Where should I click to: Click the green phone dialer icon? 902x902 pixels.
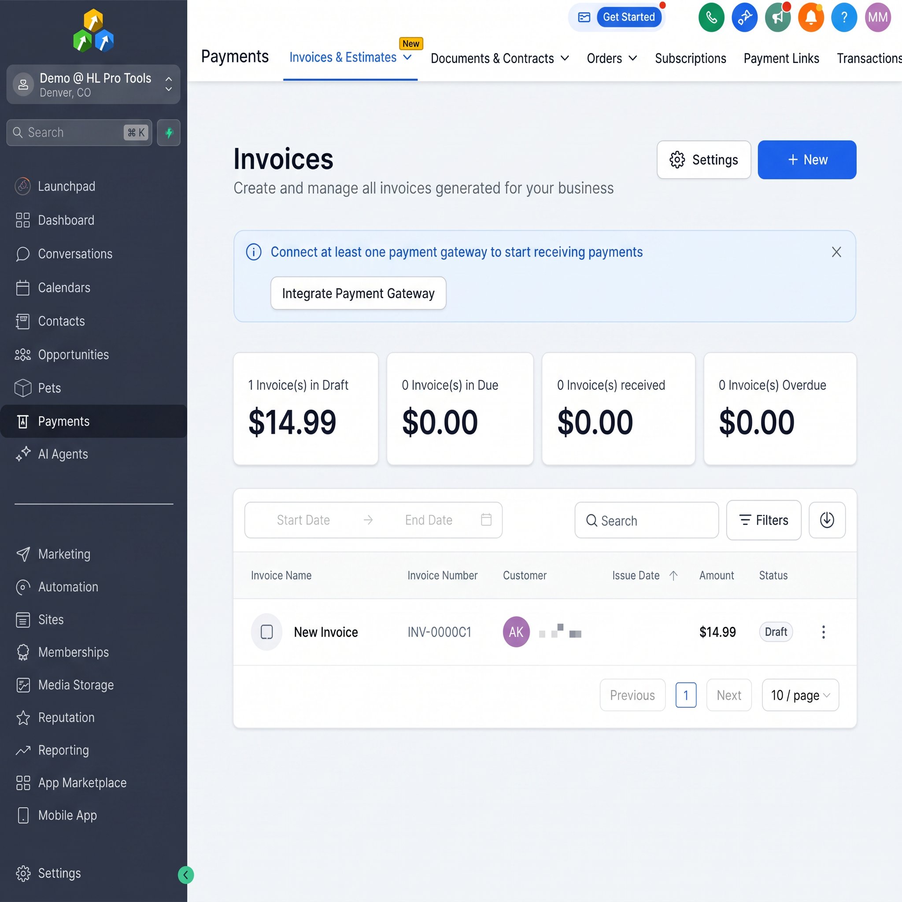(711, 17)
